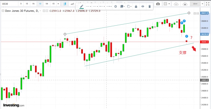This screenshot has width=211, height=109.
Task: Collapse the Dow Jones 30 Futures legend
Action: [x=3, y=10]
